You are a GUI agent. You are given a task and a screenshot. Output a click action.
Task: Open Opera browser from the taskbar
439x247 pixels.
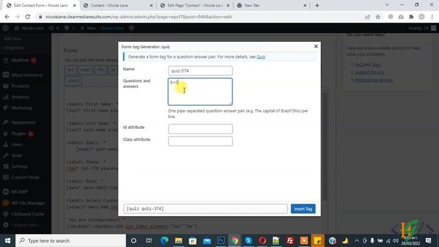pos(262,241)
